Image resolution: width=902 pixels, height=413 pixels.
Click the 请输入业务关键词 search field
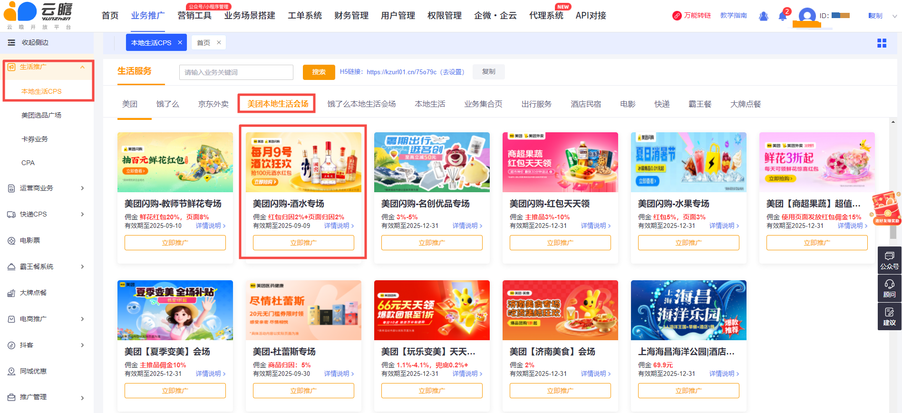pyautogui.click(x=236, y=72)
